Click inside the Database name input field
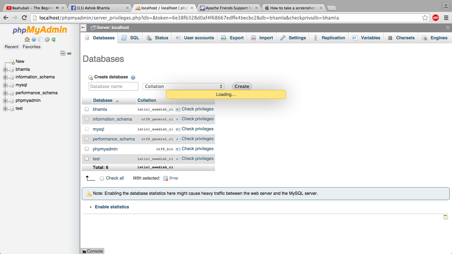The height and width of the screenshot is (254, 452). (113, 86)
